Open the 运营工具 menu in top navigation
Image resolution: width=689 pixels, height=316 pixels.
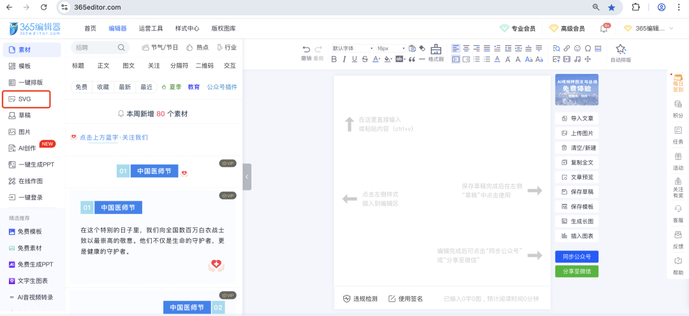pyautogui.click(x=151, y=29)
